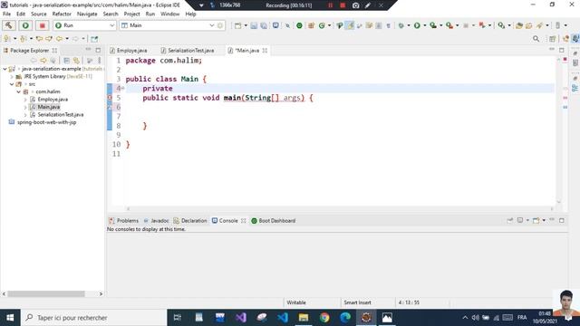Click the green Run toolbar icon
The height and width of the screenshot is (326, 580).
pyautogui.click(x=417, y=25)
